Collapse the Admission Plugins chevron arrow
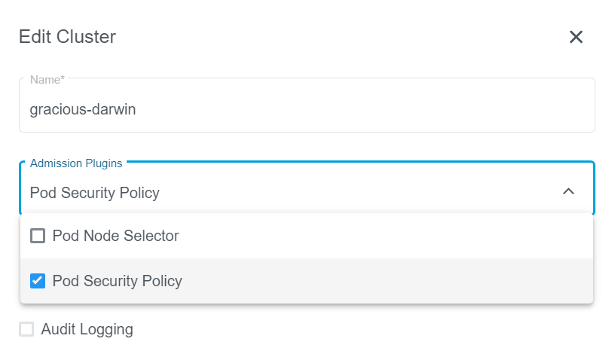Image resolution: width=615 pixels, height=357 pixels. 569,191
